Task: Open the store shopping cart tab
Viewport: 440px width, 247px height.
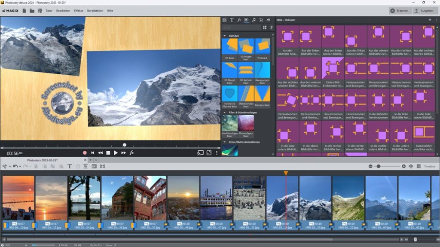Action: pos(261,20)
